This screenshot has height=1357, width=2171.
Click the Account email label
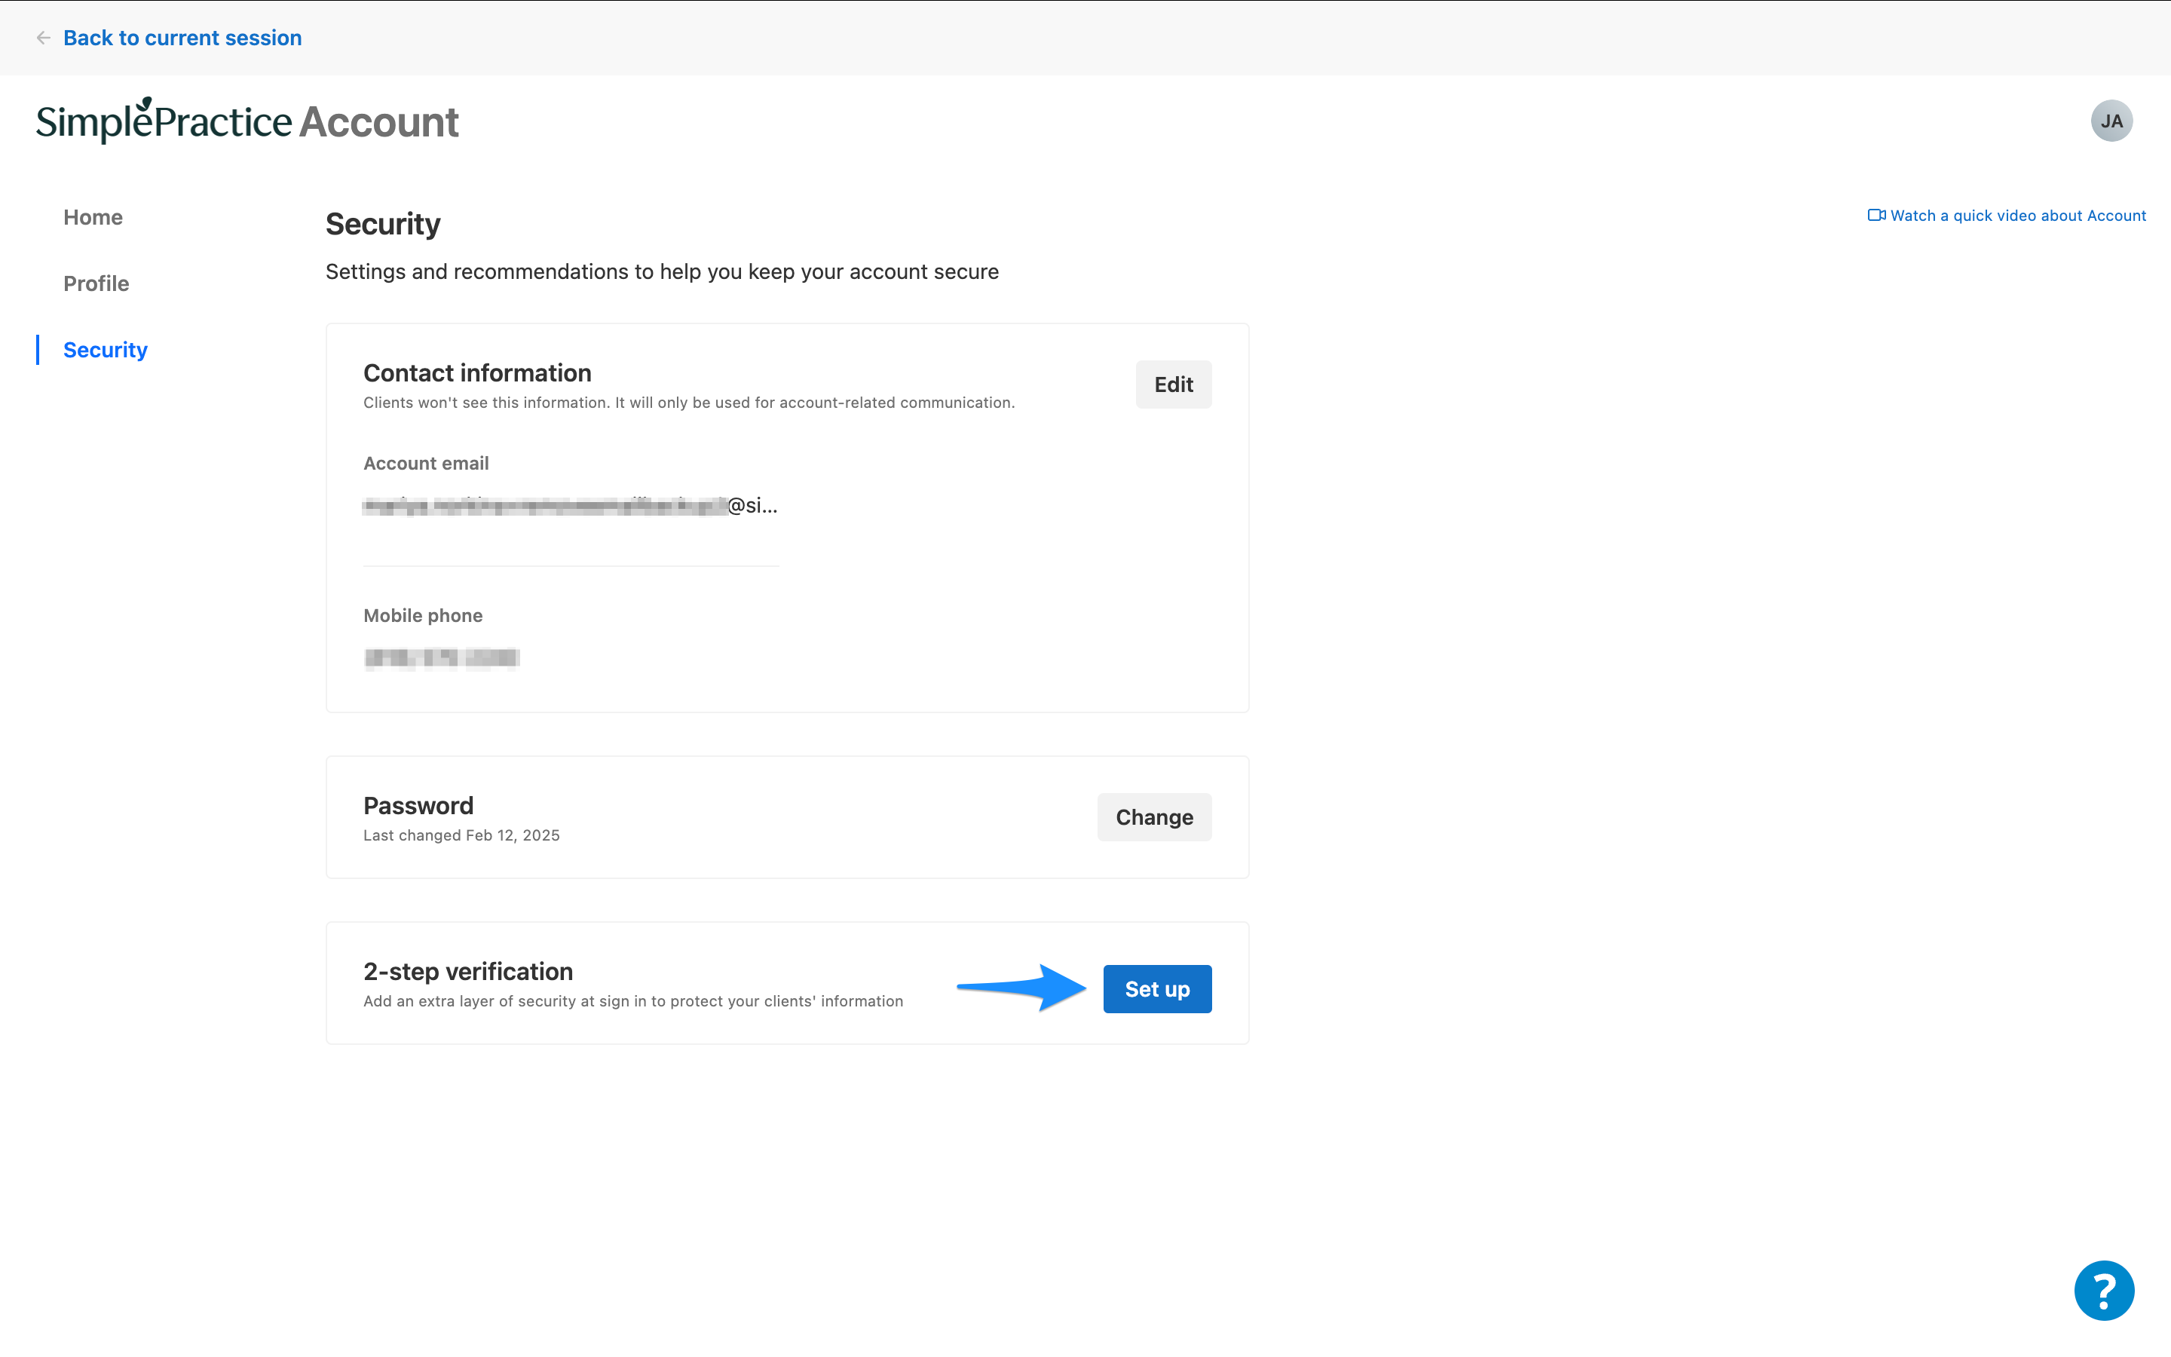pyautogui.click(x=426, y=464)
